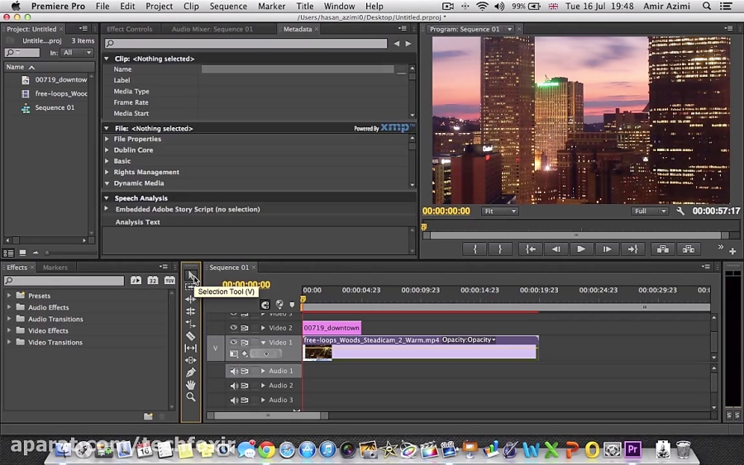Select the Ripple Edit tool
The width and height of the screenshot is (744, 465).
tap(190, 299)
